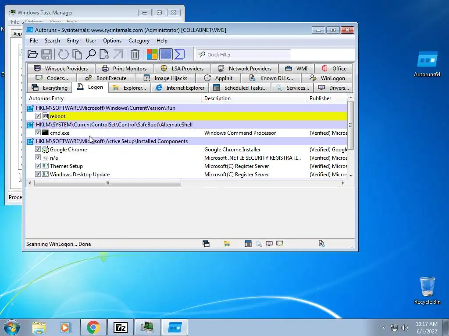
Task: Open the User menu
Action: point(91,41)
